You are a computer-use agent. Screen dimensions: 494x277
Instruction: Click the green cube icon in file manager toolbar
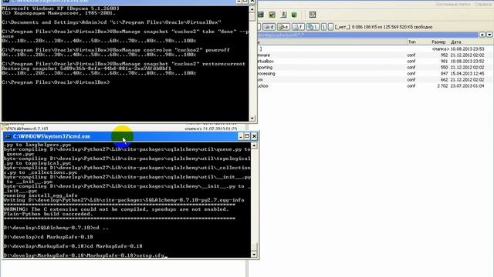click(294, 15)
